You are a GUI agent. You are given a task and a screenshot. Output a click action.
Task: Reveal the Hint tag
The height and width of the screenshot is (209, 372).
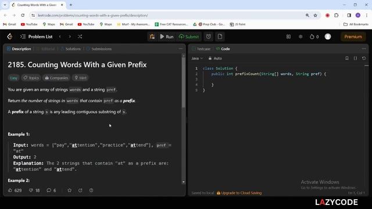point(80,78)
